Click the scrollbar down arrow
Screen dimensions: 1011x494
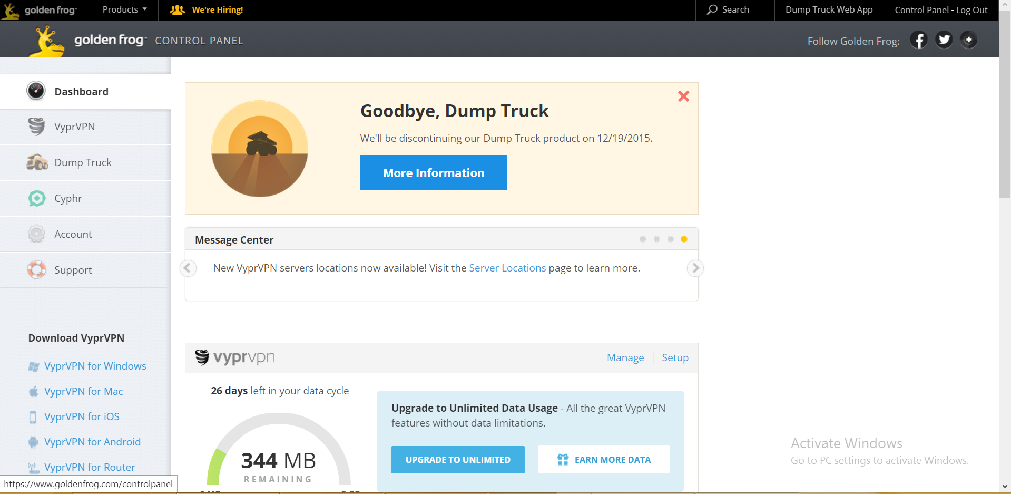click(x=1005, y=486)
